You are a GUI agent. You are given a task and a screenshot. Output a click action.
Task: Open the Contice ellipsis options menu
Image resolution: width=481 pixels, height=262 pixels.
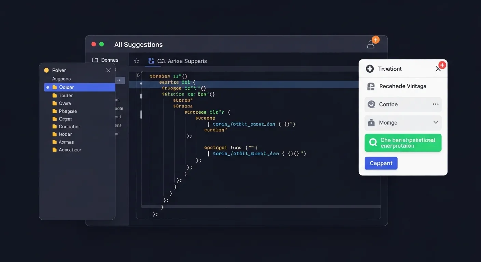[x=436, y=104]
